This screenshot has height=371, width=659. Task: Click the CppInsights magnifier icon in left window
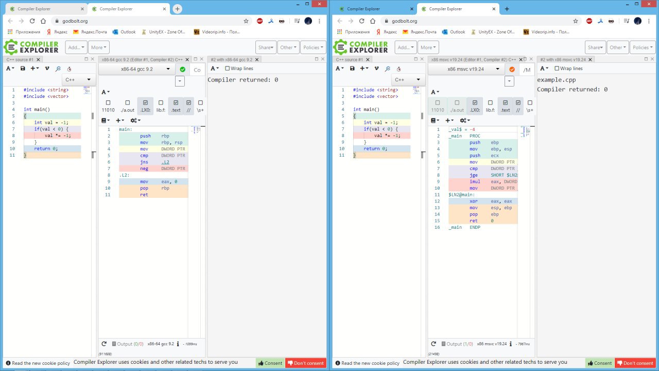(58, 69)
